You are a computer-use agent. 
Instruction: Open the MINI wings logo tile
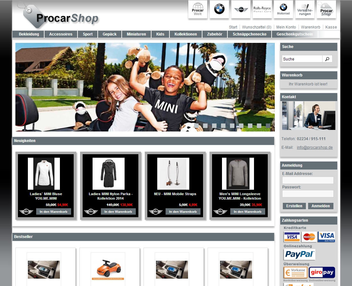pyautogui.click(x=241, y=9)
